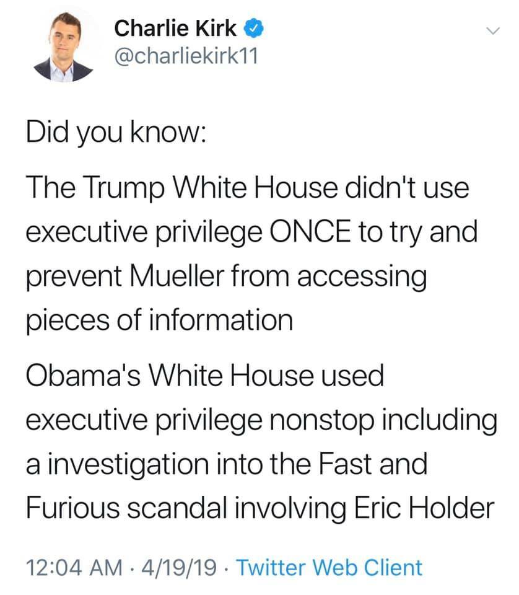Click the name Mueller in the tweet
Viewport: 519px width, 595px height.
(177, 276)
